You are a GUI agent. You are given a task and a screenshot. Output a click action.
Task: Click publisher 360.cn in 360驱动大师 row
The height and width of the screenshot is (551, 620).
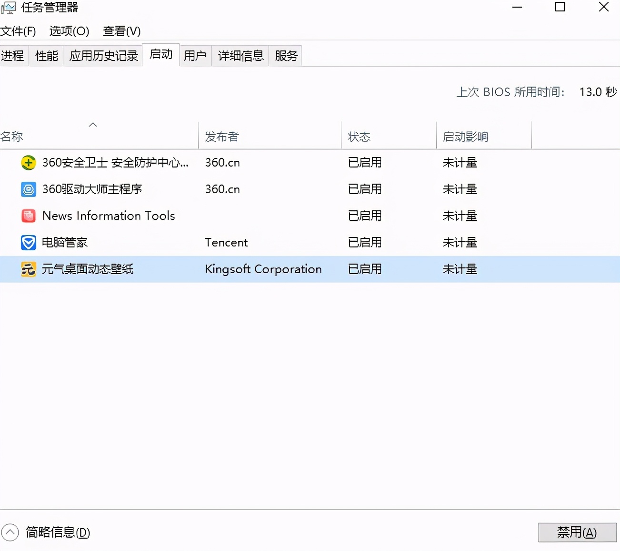click(x=222, y=189)
